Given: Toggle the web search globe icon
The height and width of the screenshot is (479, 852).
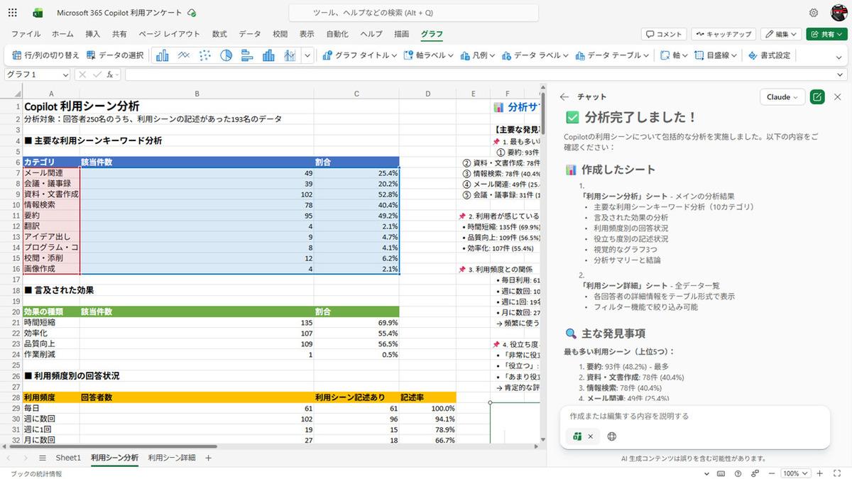Looking at the screenshot, I should (x=612, y=436).
